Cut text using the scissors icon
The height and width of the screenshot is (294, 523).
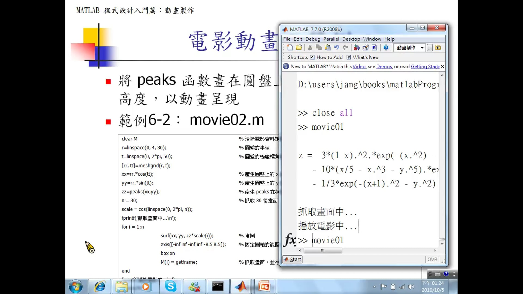pos(310,48)
